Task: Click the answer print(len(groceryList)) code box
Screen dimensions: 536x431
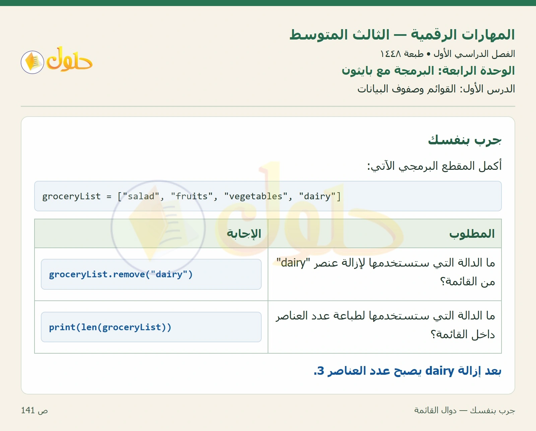Action: tap(151, 327)
